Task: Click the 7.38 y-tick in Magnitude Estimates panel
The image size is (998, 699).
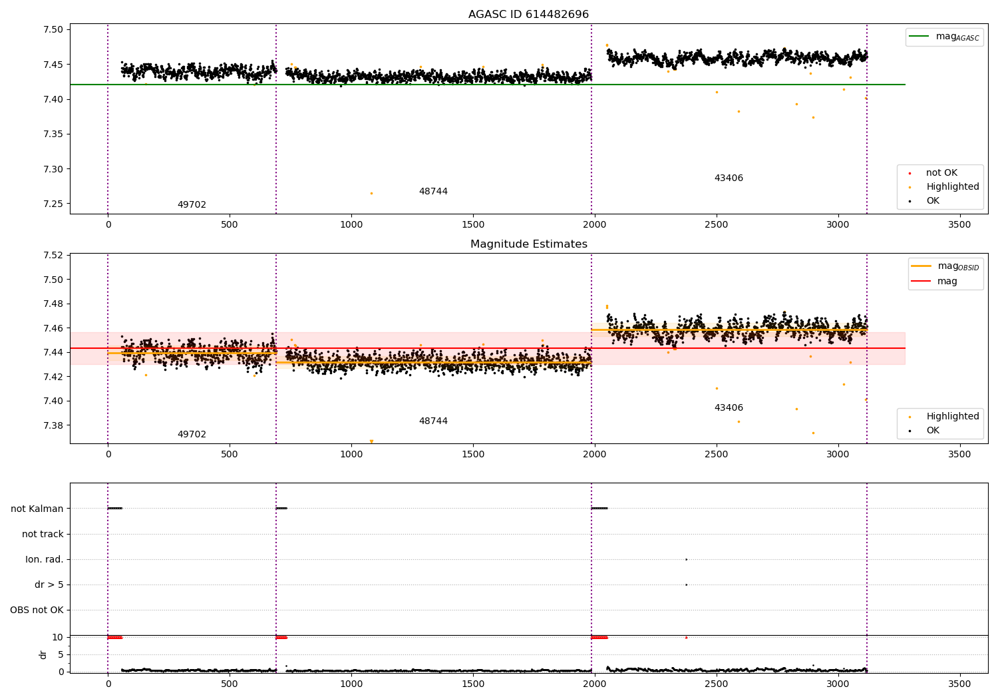Action: [x=52, y=425]
